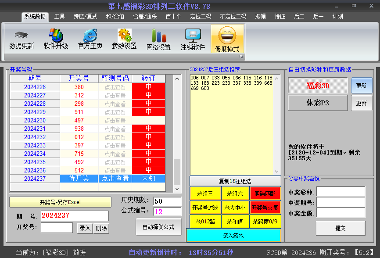Open the 后一 tab
Viewport: 380px width, 258px height.
(x=318, y=17)
